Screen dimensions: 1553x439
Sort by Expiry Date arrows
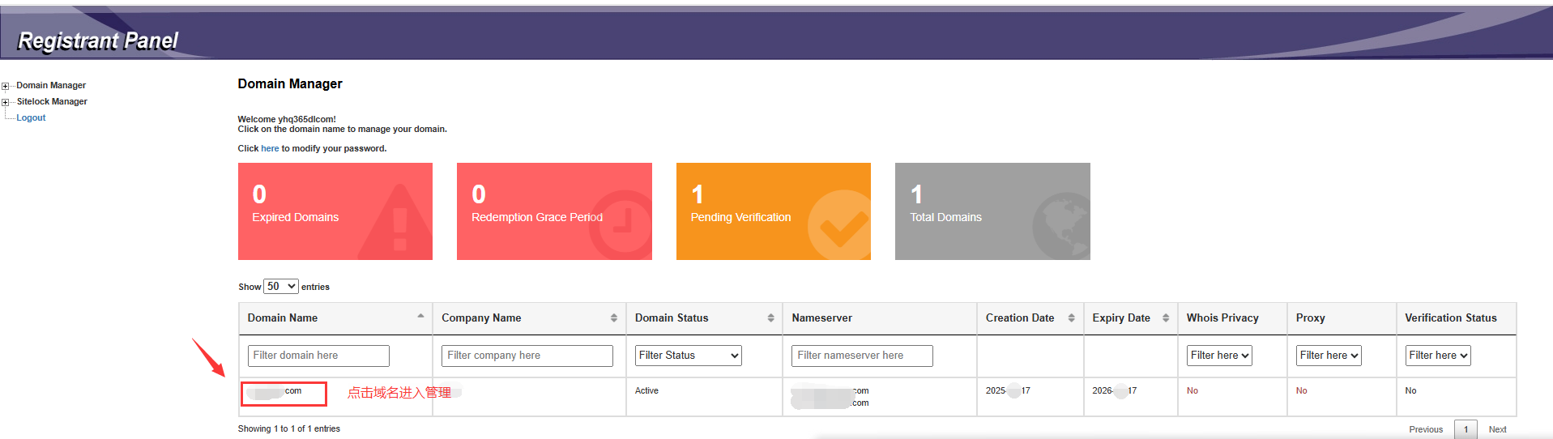tap(1165, 318)
